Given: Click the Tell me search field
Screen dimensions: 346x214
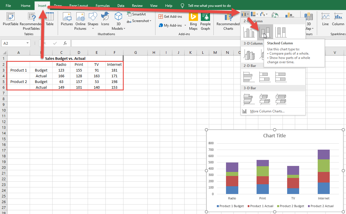Looking at the screenshot, I should [x=209, y=5].
